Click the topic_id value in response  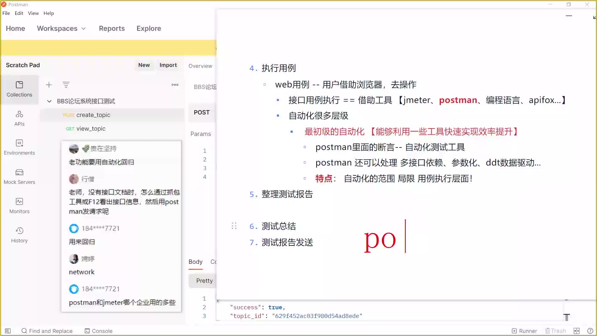(x=317, y=316)
